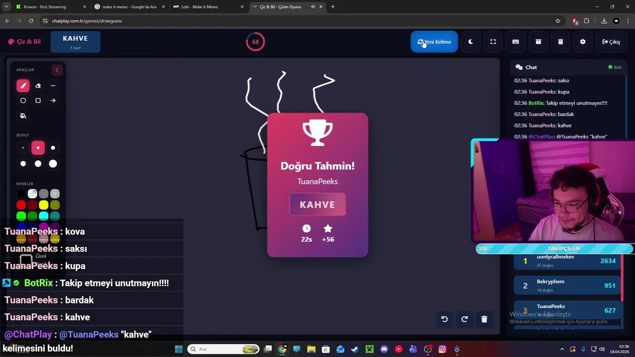
Task: Click the Windows taskbar search box
Action: [223, 349]
